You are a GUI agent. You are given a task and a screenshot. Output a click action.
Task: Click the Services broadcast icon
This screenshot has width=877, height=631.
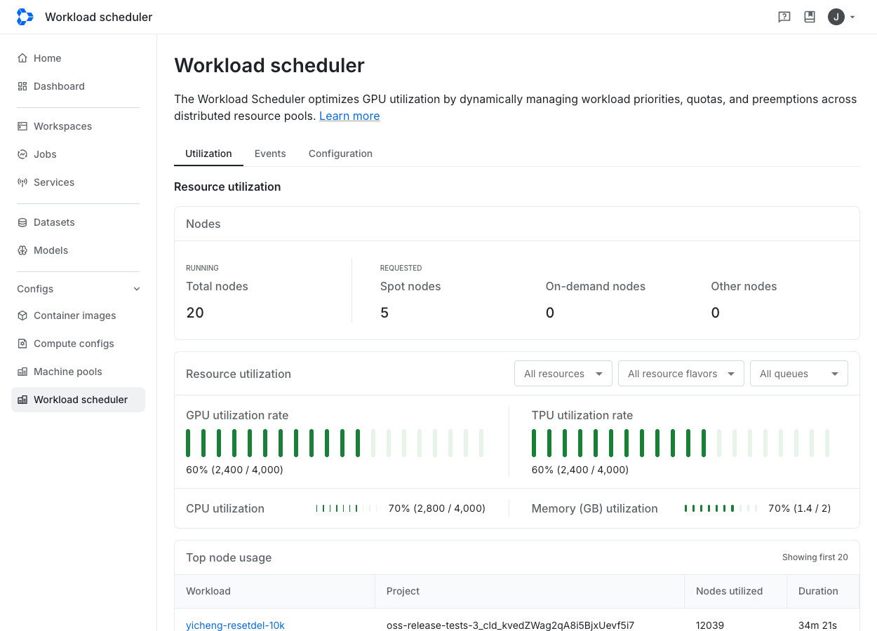click(x=22, y=182)
